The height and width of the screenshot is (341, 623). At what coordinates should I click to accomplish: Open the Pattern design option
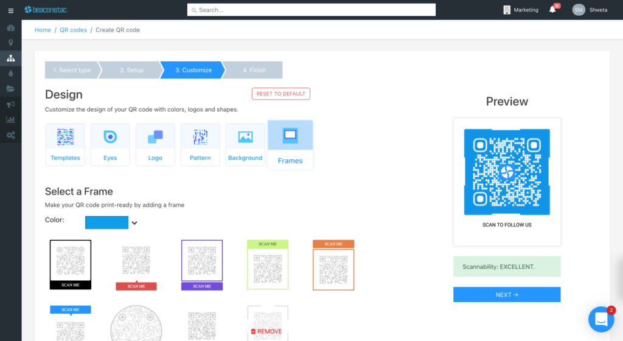(200, 145)
